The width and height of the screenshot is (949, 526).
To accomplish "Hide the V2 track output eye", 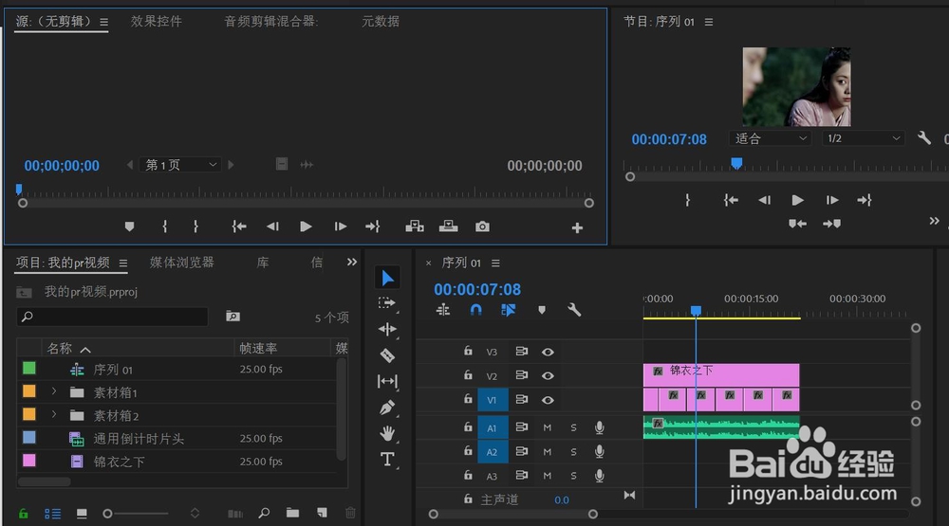I will coord(548,375).
